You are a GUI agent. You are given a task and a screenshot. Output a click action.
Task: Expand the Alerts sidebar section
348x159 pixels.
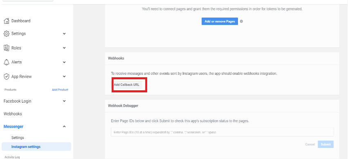point(64,62)
